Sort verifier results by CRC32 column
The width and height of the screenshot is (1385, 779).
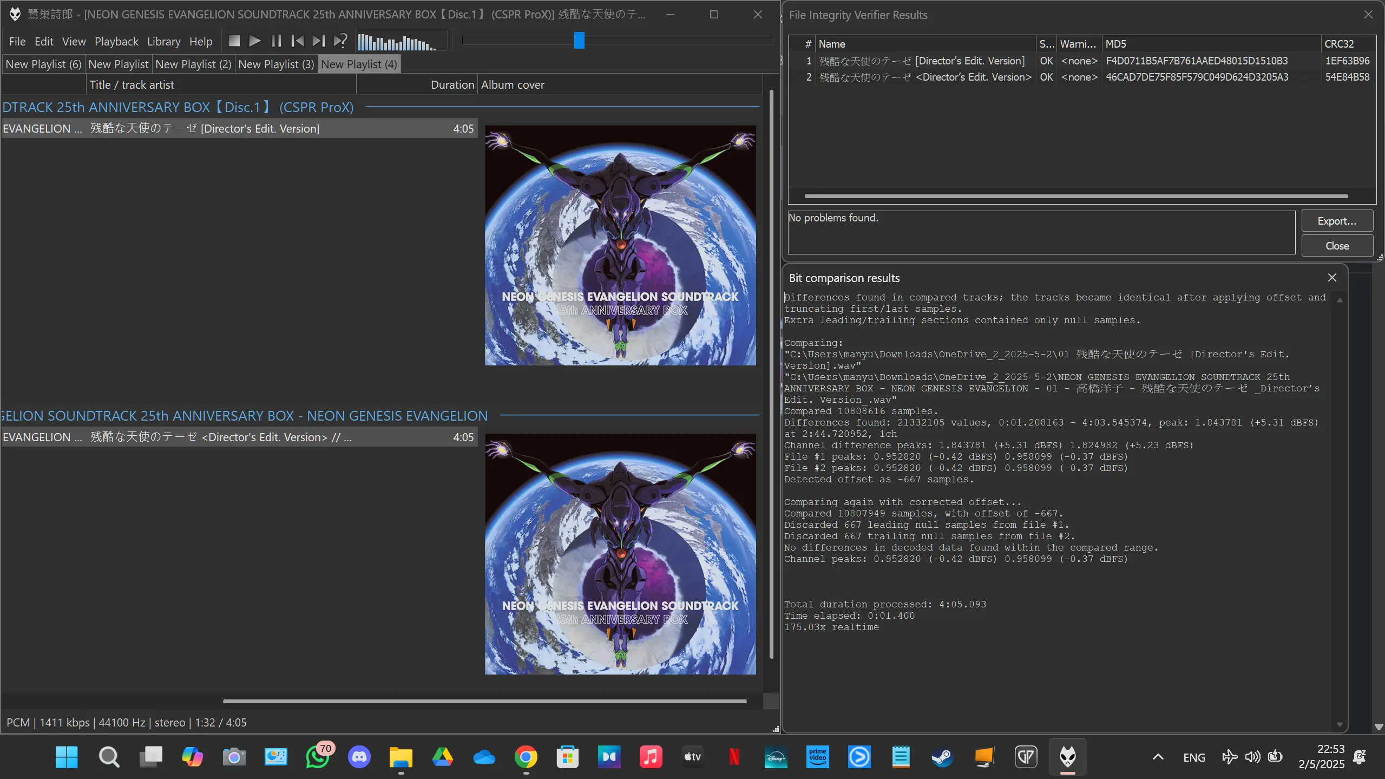(1348, 44)
